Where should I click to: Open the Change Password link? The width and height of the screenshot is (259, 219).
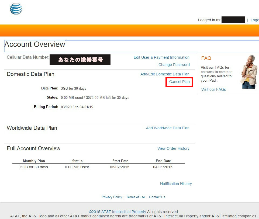point(174,65)
